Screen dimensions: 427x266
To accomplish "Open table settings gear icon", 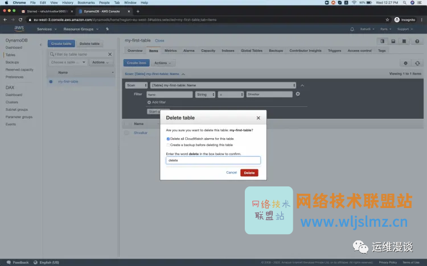I will point(405,63).
